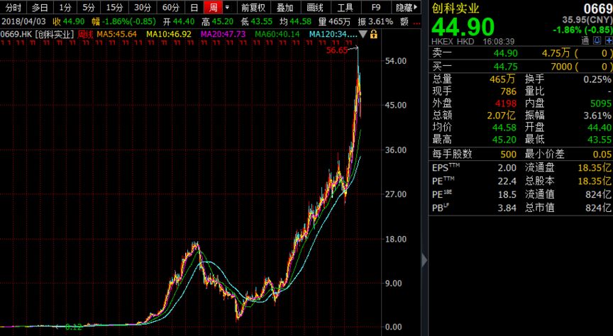Viewport: 613px width, 336px height.
Task: Click the MA120 indicator label
Action: point(333,35)
